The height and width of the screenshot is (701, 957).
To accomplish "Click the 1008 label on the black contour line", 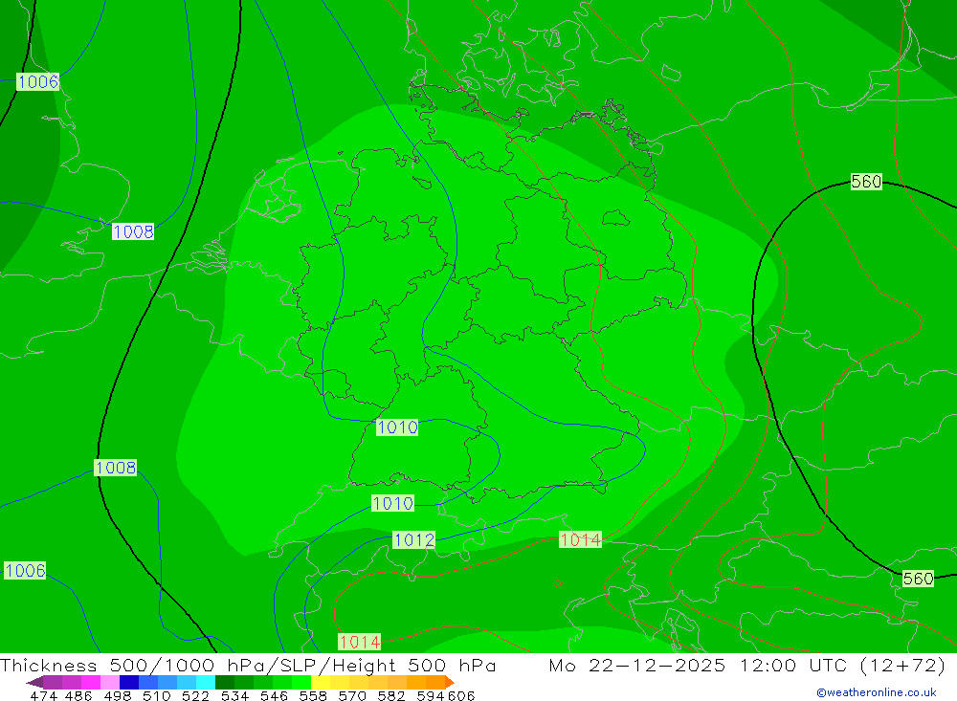I will (x=116, y=468).
